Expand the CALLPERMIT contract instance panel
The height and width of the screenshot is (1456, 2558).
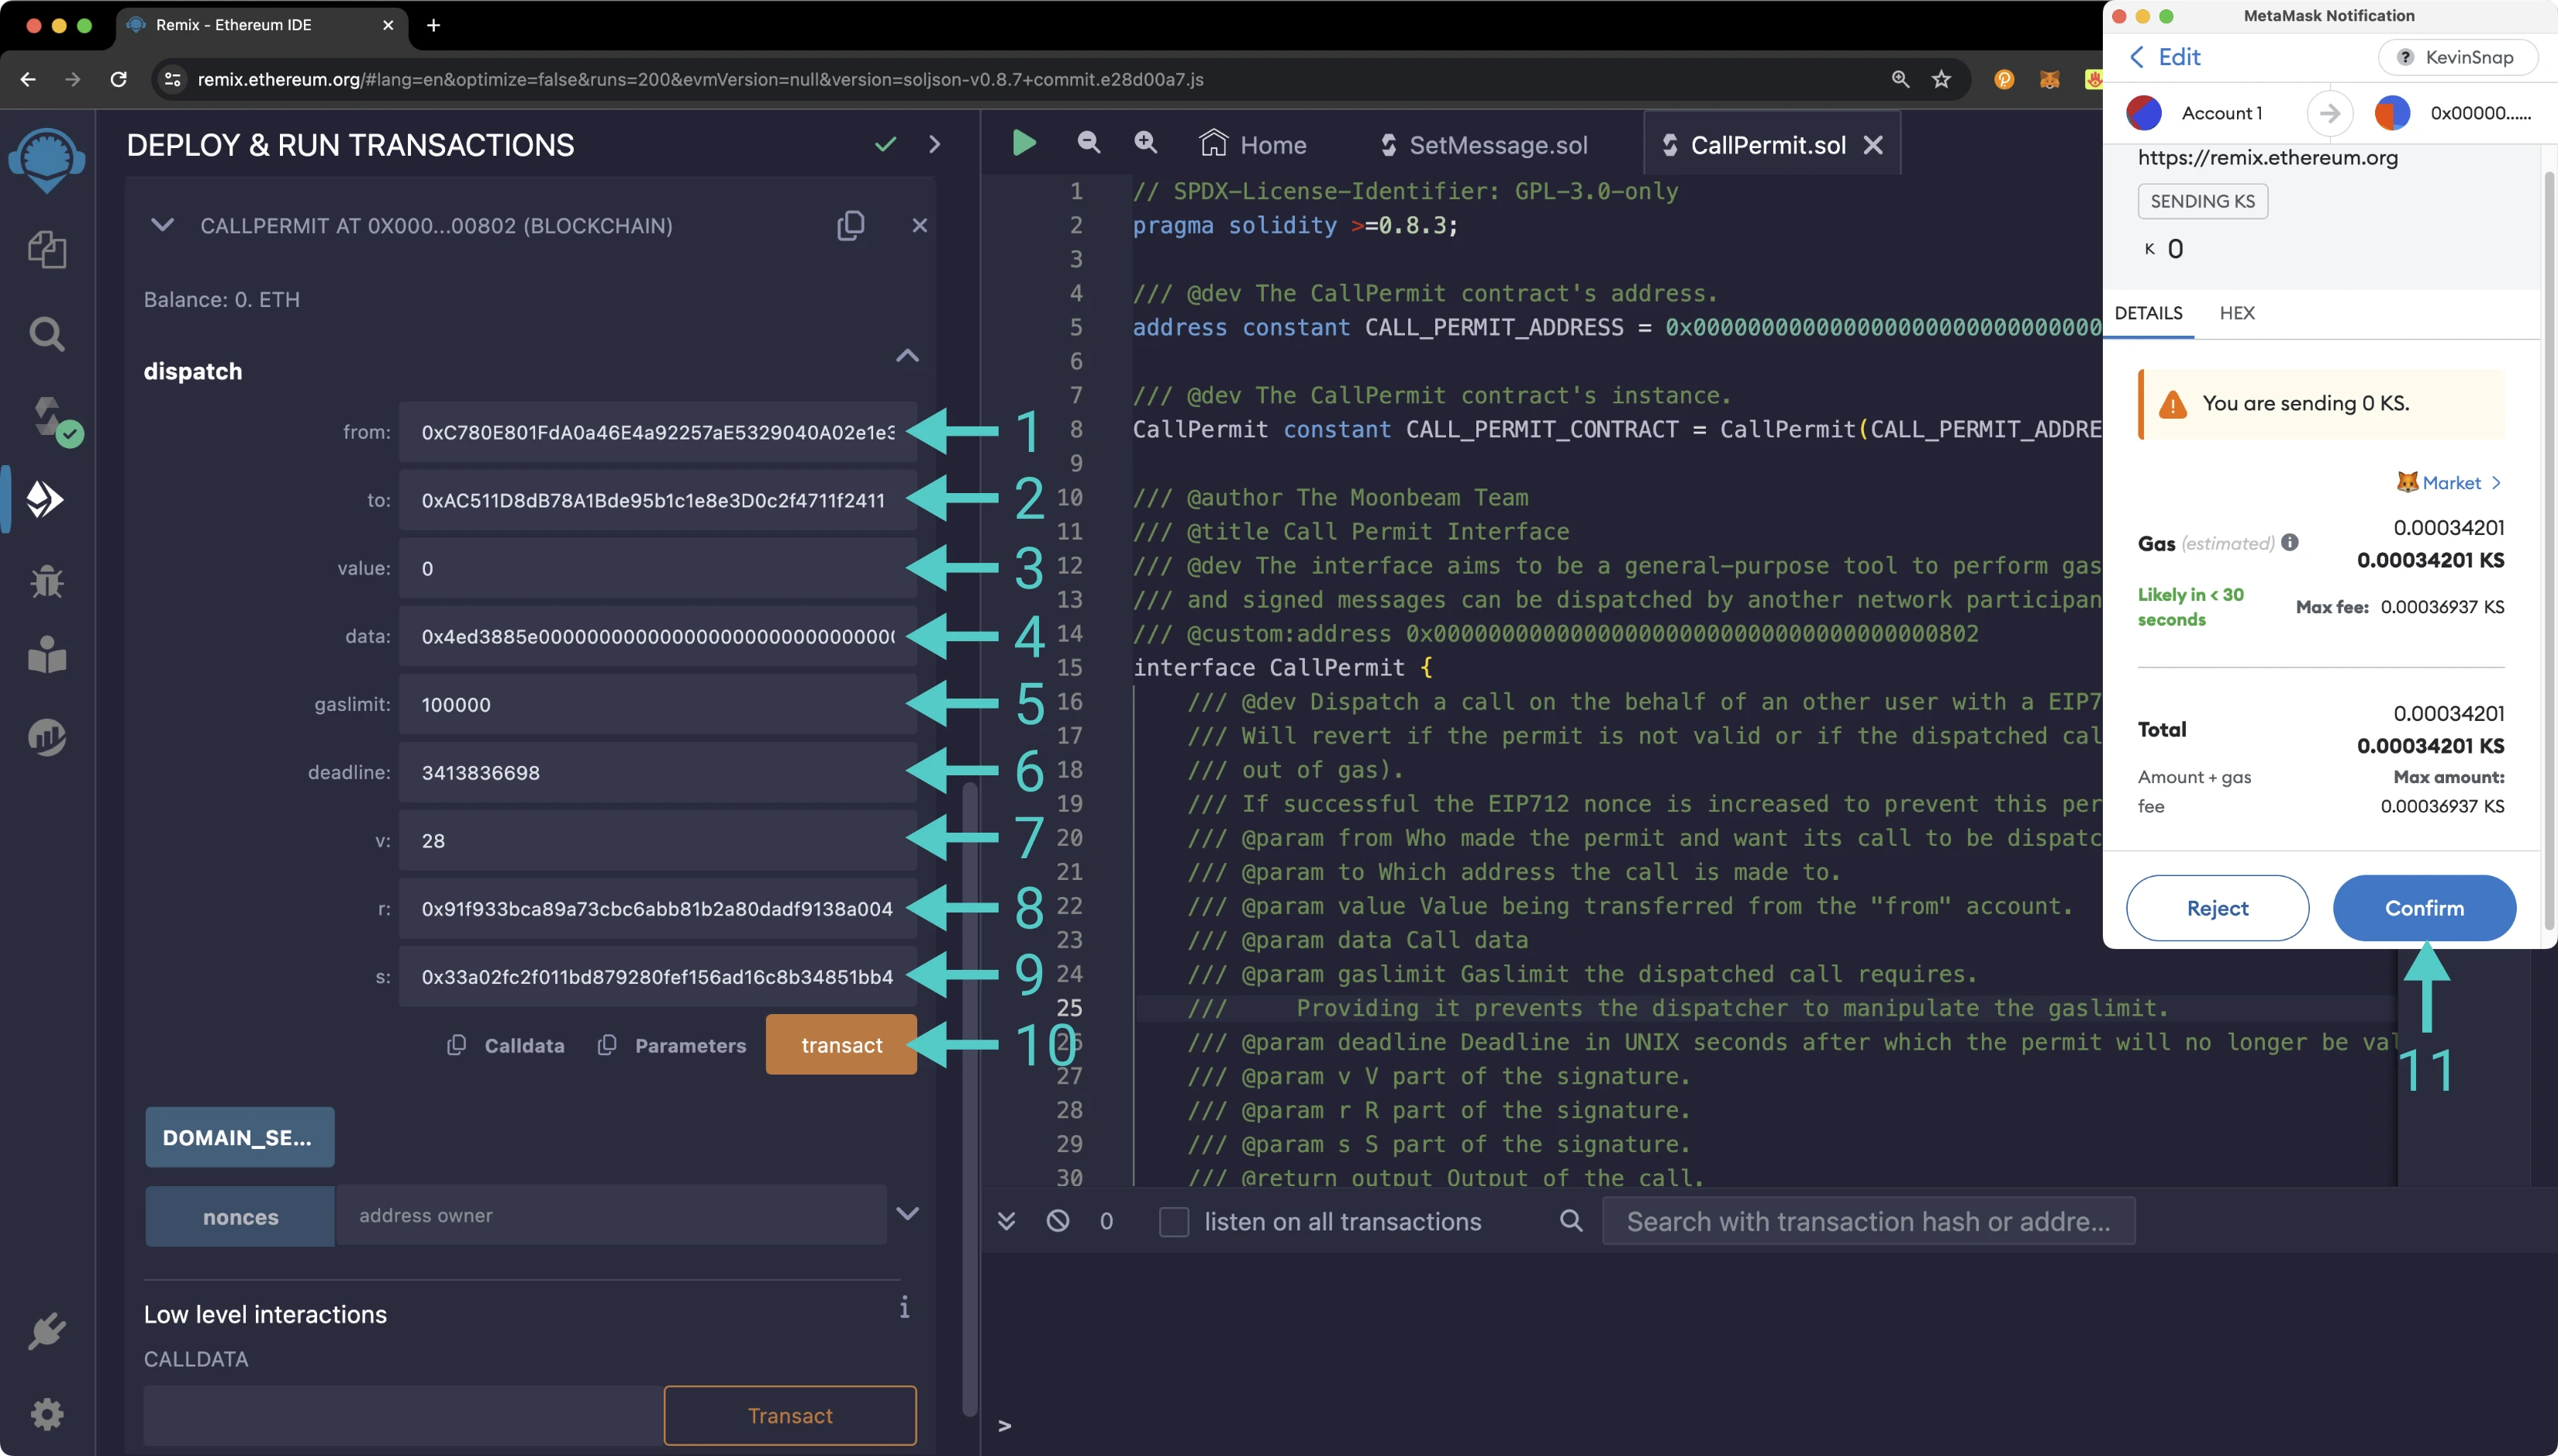point(161,223)
